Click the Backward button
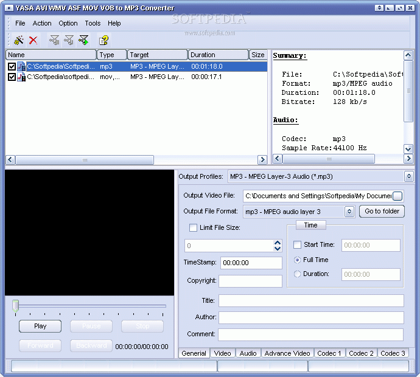Image resolution: width=420 pixels, height=377 pixels. [x=91, y=346]
